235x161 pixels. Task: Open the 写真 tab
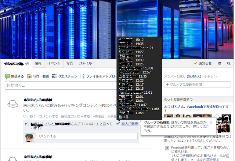coord(69,63)
